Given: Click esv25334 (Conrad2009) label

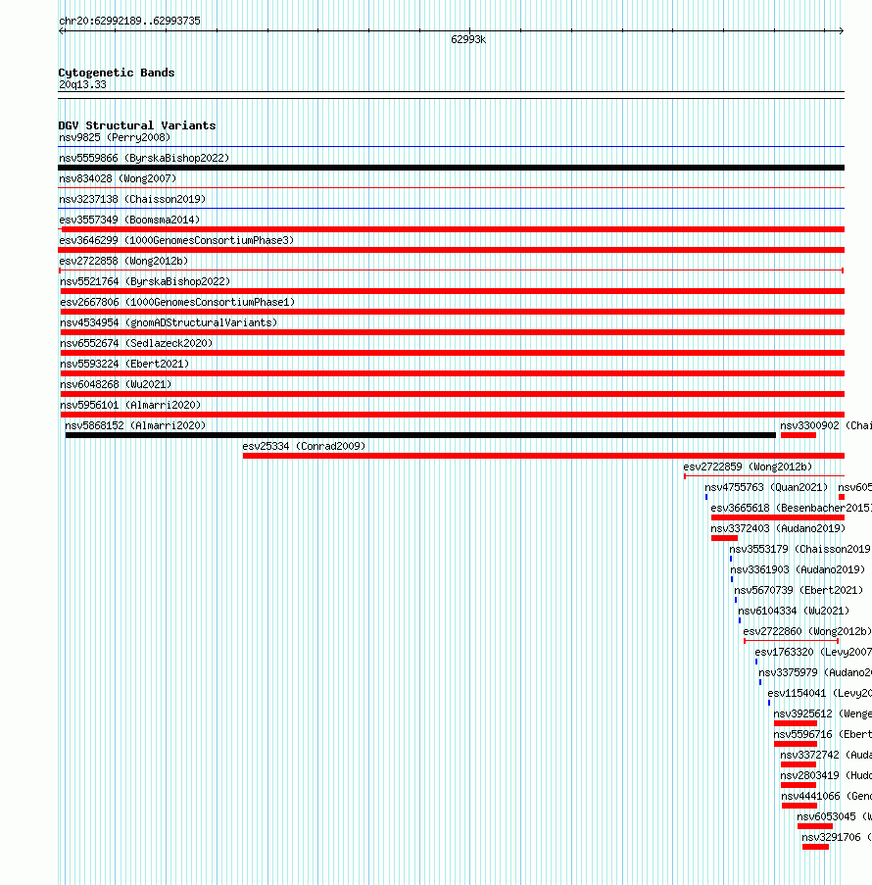Looking at the screenshot, I should click(x=304, y=447).
